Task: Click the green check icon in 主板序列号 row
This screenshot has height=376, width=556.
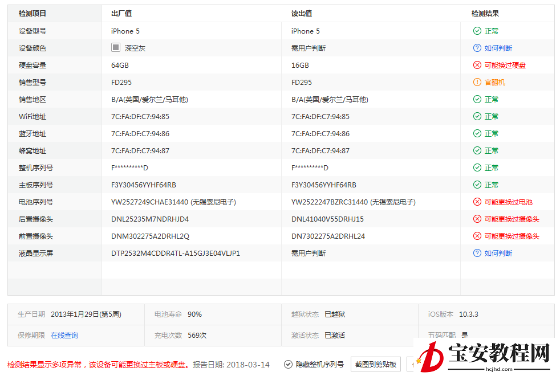Action: 477,185
